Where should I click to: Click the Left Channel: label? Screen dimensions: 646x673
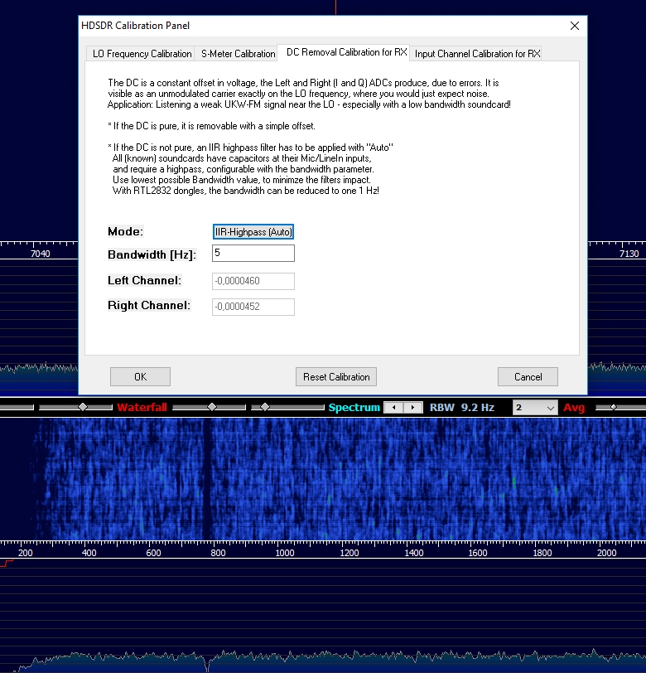[144, 280]
